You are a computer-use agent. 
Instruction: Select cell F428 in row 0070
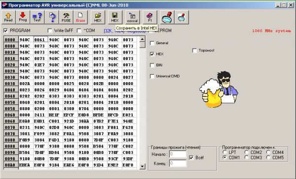[129, 127]
